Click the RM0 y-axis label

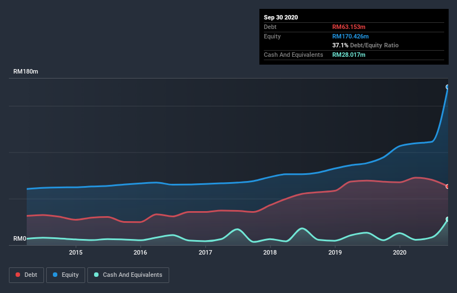point(20,238)
